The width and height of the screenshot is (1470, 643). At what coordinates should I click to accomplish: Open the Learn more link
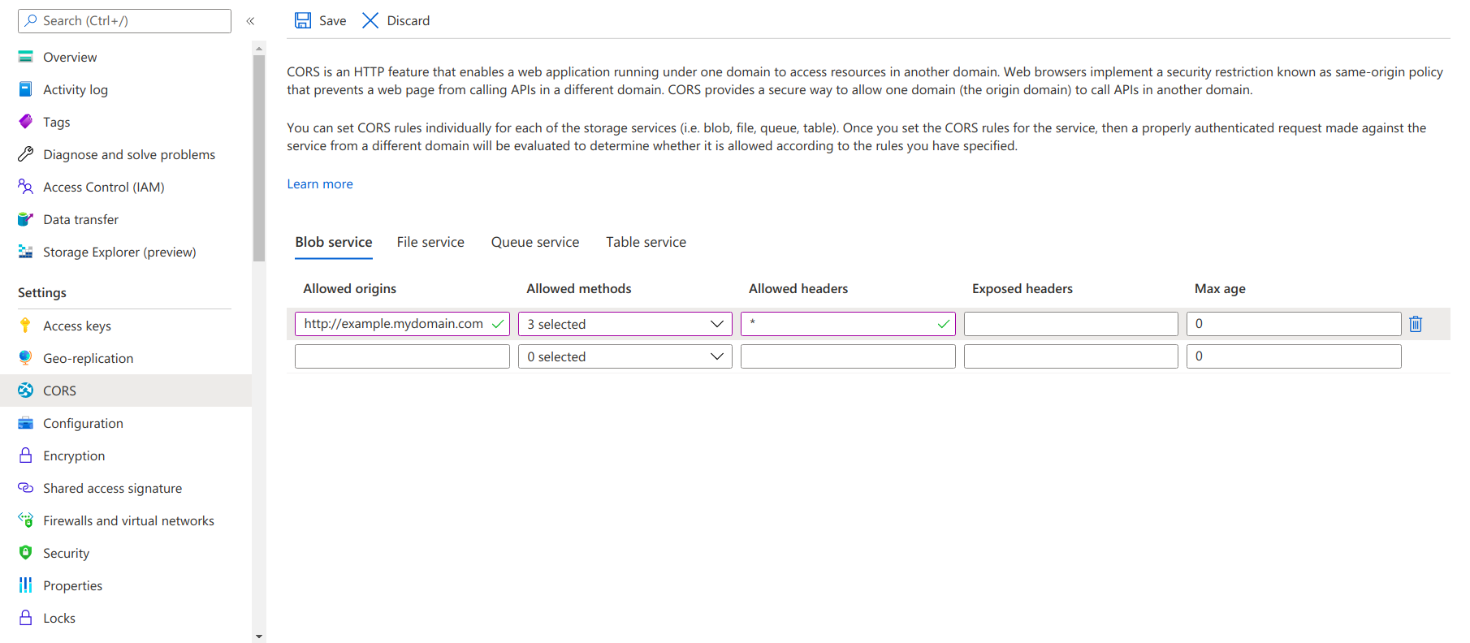point(320,184)
